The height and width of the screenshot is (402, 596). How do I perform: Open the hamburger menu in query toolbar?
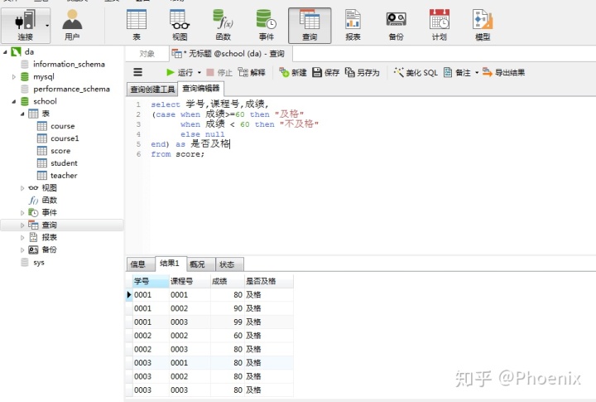point(138,72)
